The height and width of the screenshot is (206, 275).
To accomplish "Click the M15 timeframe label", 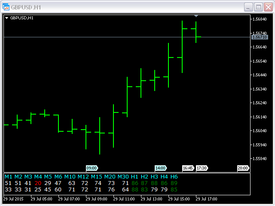I will [x=96, y=176].
